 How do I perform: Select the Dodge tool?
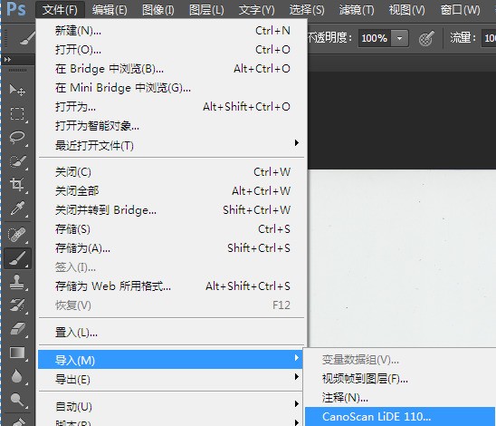tap(17, 400)
